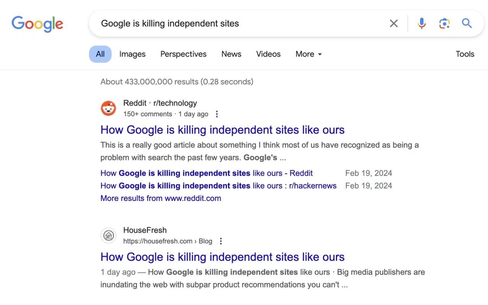Open Reddit r/technology result title link
The height and width of the screenshot is (305, 488).
tap(222, 130)
